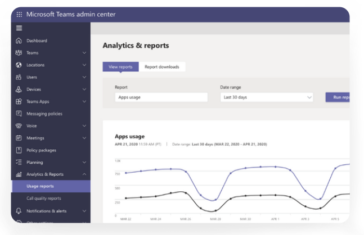Viewport: 364px width, 235px height.
Task: Expand the Voice menu chevron
Action: 84,126
